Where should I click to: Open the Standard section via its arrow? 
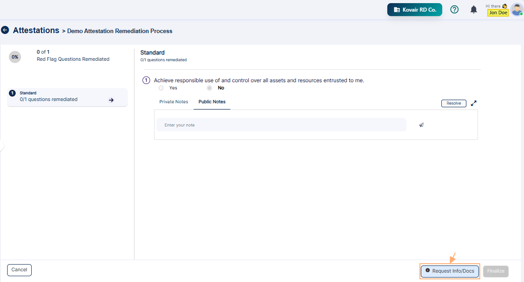coord(111,100)
